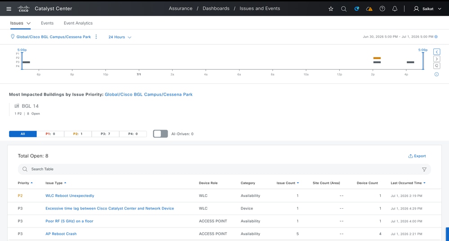Open the blue AI assistant icon
This screenshot has width=449, height=241.
point(356,9)
